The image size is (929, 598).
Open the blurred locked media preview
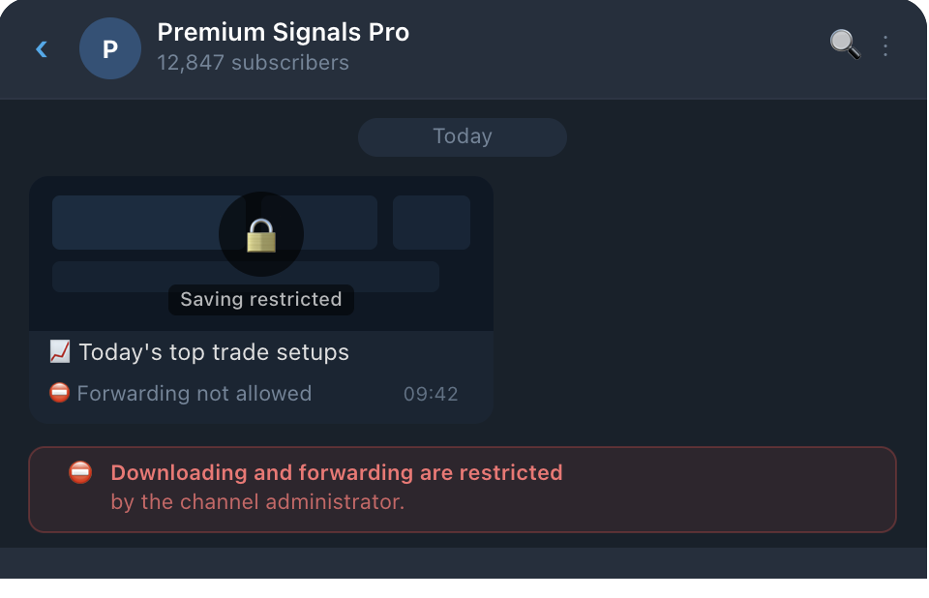tap(261, 254)
